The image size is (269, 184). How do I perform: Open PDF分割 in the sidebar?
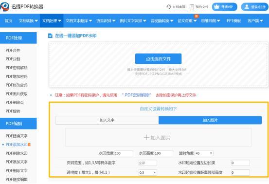click(x=13, y=59)
